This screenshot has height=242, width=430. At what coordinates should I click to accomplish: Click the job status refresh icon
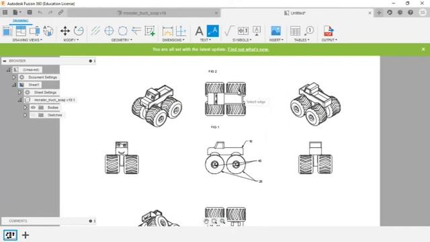coord(390,12)
